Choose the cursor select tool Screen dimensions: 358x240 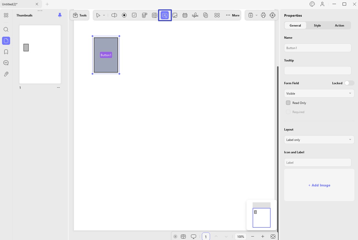98,15
